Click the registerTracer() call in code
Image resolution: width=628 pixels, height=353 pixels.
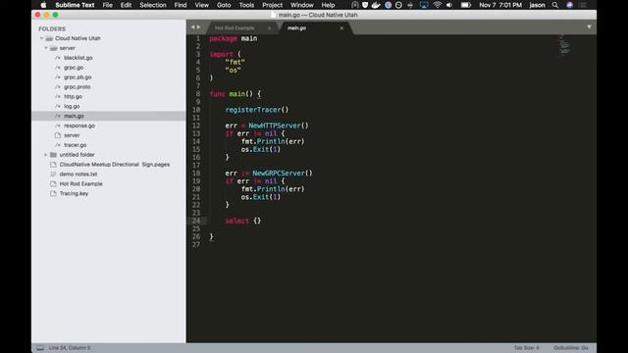pos(257,110)
